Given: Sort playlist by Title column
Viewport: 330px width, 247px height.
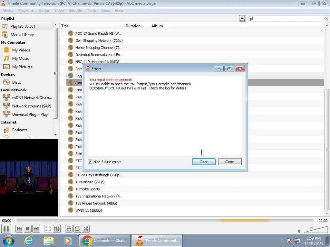Looking at the screenshot, I should tap(92, 26).
